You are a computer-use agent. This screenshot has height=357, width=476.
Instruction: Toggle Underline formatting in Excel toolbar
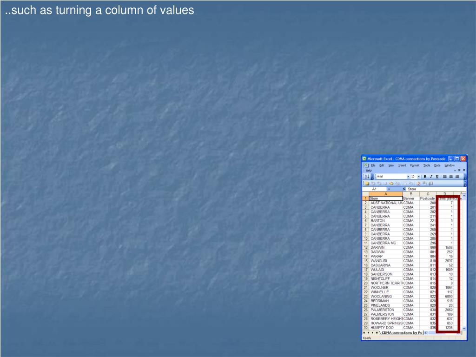(x=437, y=176)
